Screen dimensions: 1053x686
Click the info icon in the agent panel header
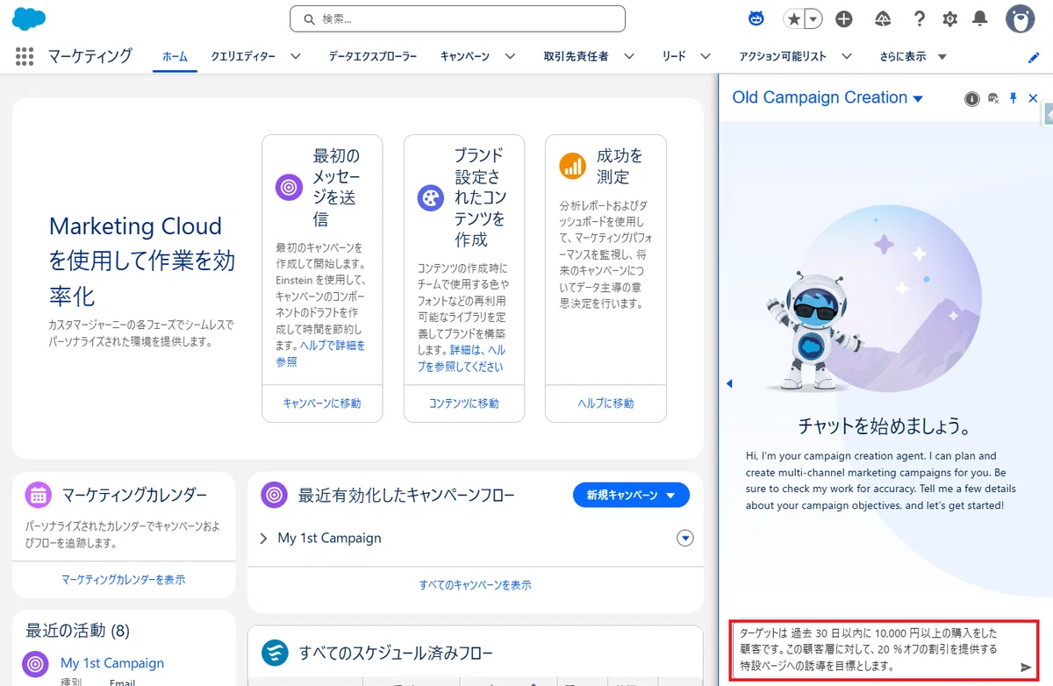pyautogui.click(x=972, y=99)
